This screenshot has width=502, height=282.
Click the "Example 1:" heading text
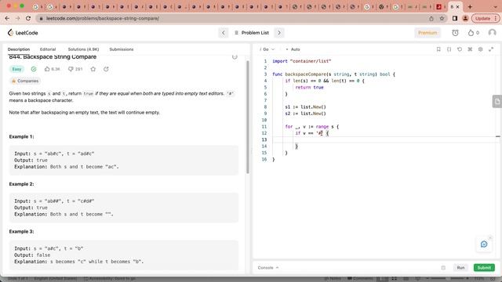(x=21, y=136)
